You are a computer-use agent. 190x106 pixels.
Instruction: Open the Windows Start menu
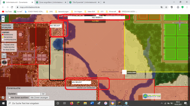tap(3, 103)
